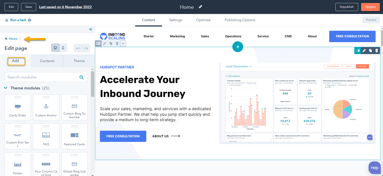Delete hero section with trash icon
This screenshot has width=383, height=176.
click(377, 51)
